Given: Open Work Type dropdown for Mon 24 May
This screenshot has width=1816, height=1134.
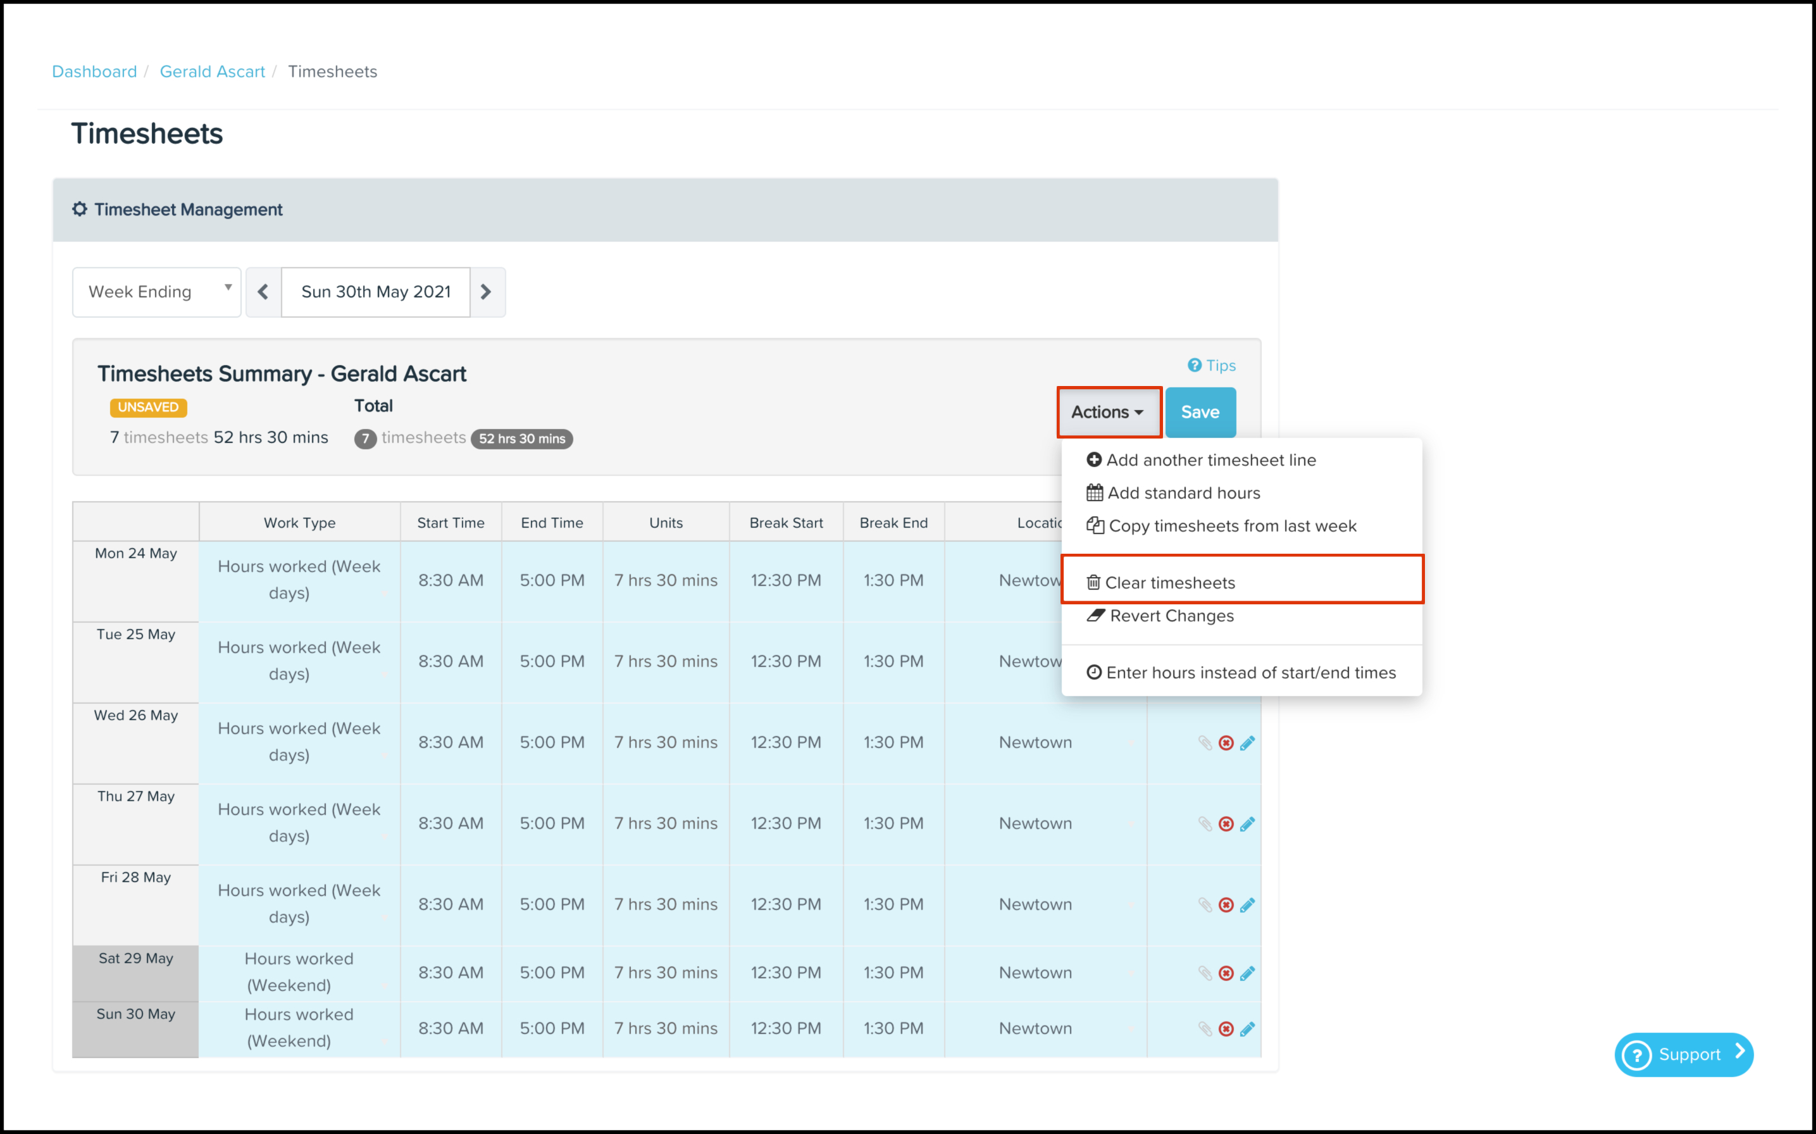Looking at the screenshot, I should coord(299,580).
